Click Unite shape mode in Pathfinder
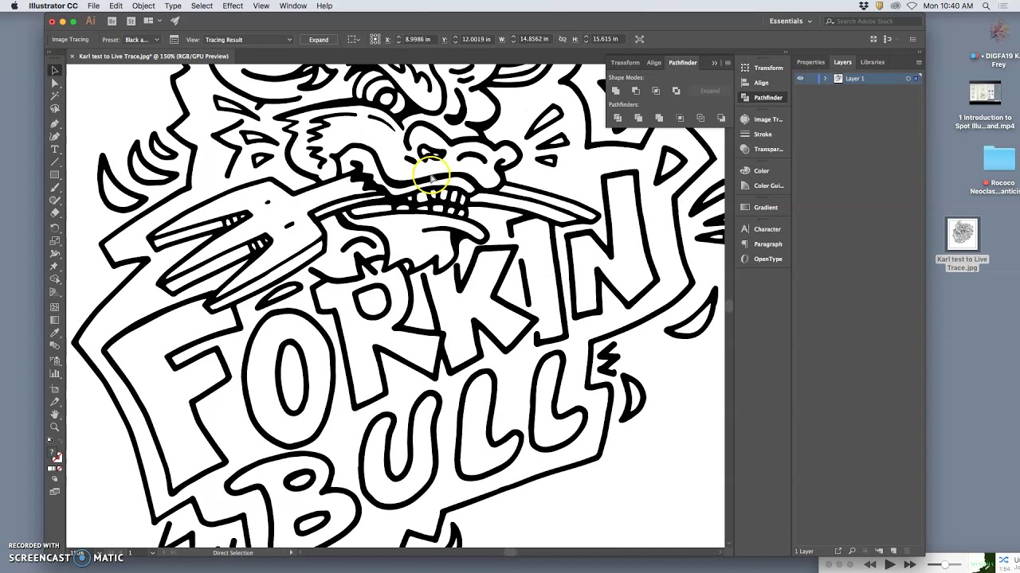 (x=615, y=91)
